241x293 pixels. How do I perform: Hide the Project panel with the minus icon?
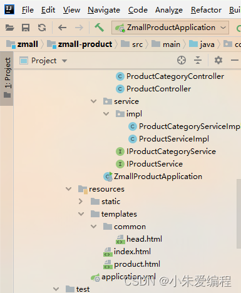point(235,60)
